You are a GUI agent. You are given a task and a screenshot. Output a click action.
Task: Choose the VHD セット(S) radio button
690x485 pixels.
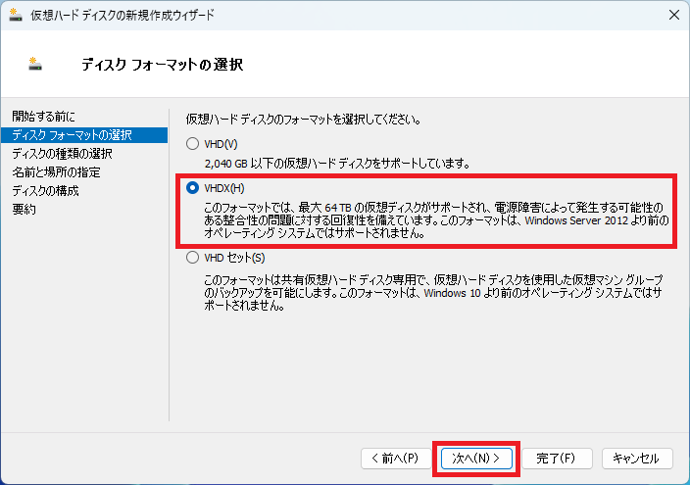tap(192, 258)
